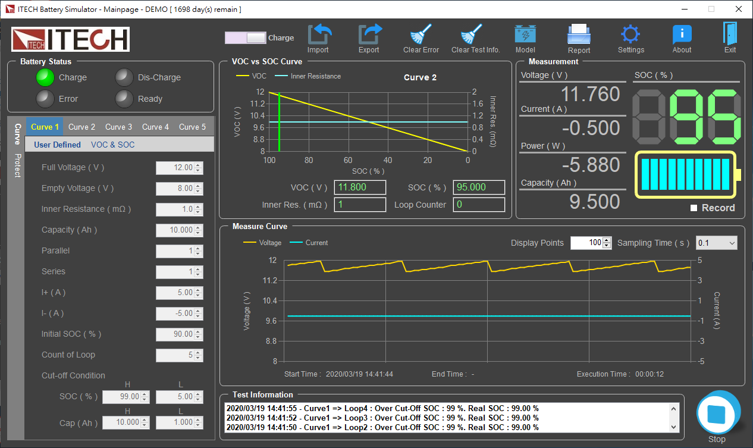Increase Full Voltage using up arrow

point(199,165)
